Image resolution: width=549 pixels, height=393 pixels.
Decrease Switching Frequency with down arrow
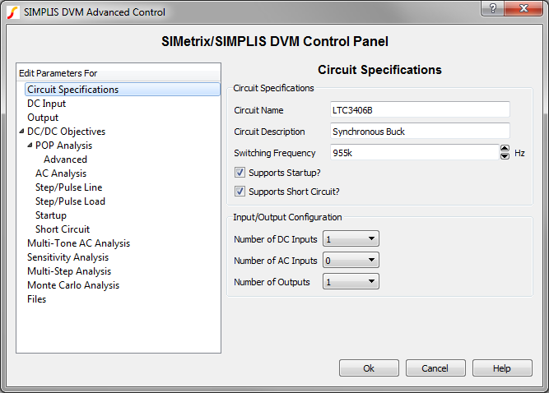coord(505,156)
